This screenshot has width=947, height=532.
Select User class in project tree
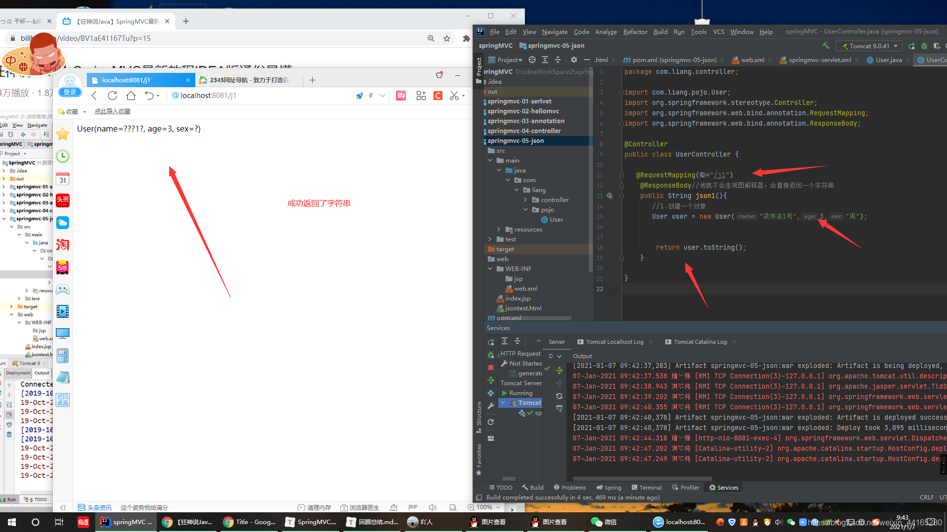[552, 220]
